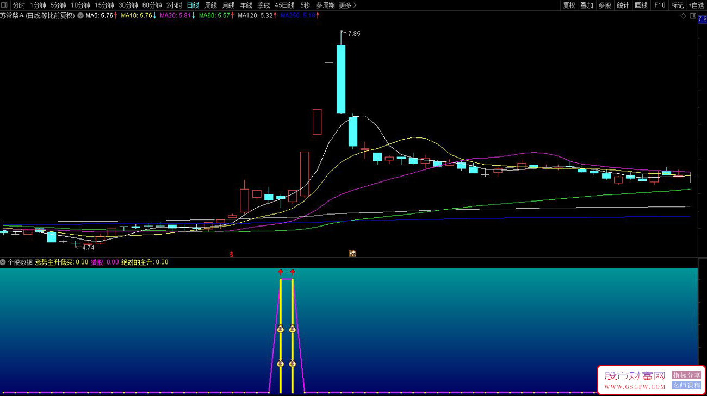Image resolution: width=707 pixels, height=396 pixels.
Task: Click the 涨势主升低买: 0.00 label
Action: (62, 262)
